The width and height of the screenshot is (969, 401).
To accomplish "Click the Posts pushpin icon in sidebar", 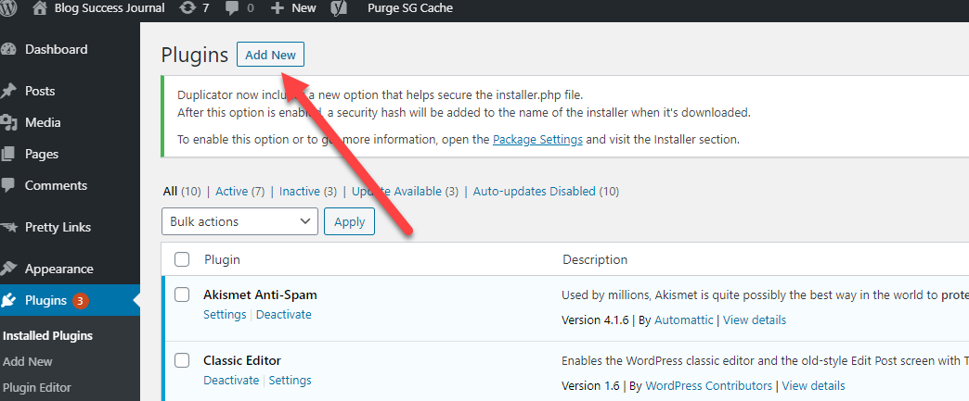I will click(x=8, y=91).
